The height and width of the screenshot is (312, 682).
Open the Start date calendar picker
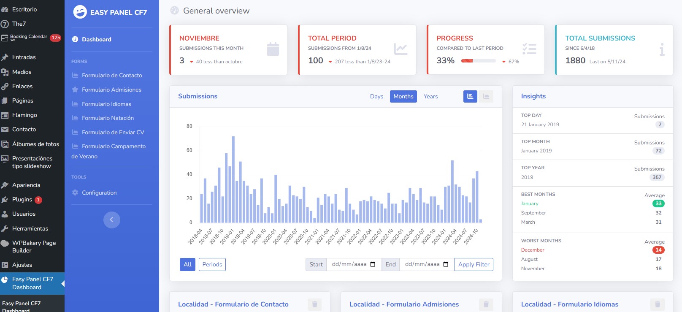click(x=373, y=264)
